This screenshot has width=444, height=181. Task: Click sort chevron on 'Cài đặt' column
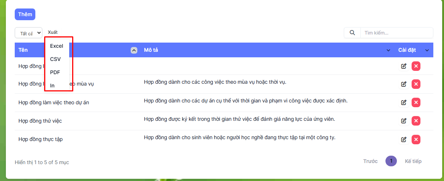tap(427, 50)
